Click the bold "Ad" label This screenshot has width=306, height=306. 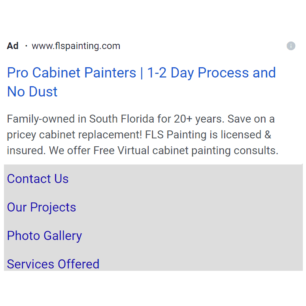(13, 46)
